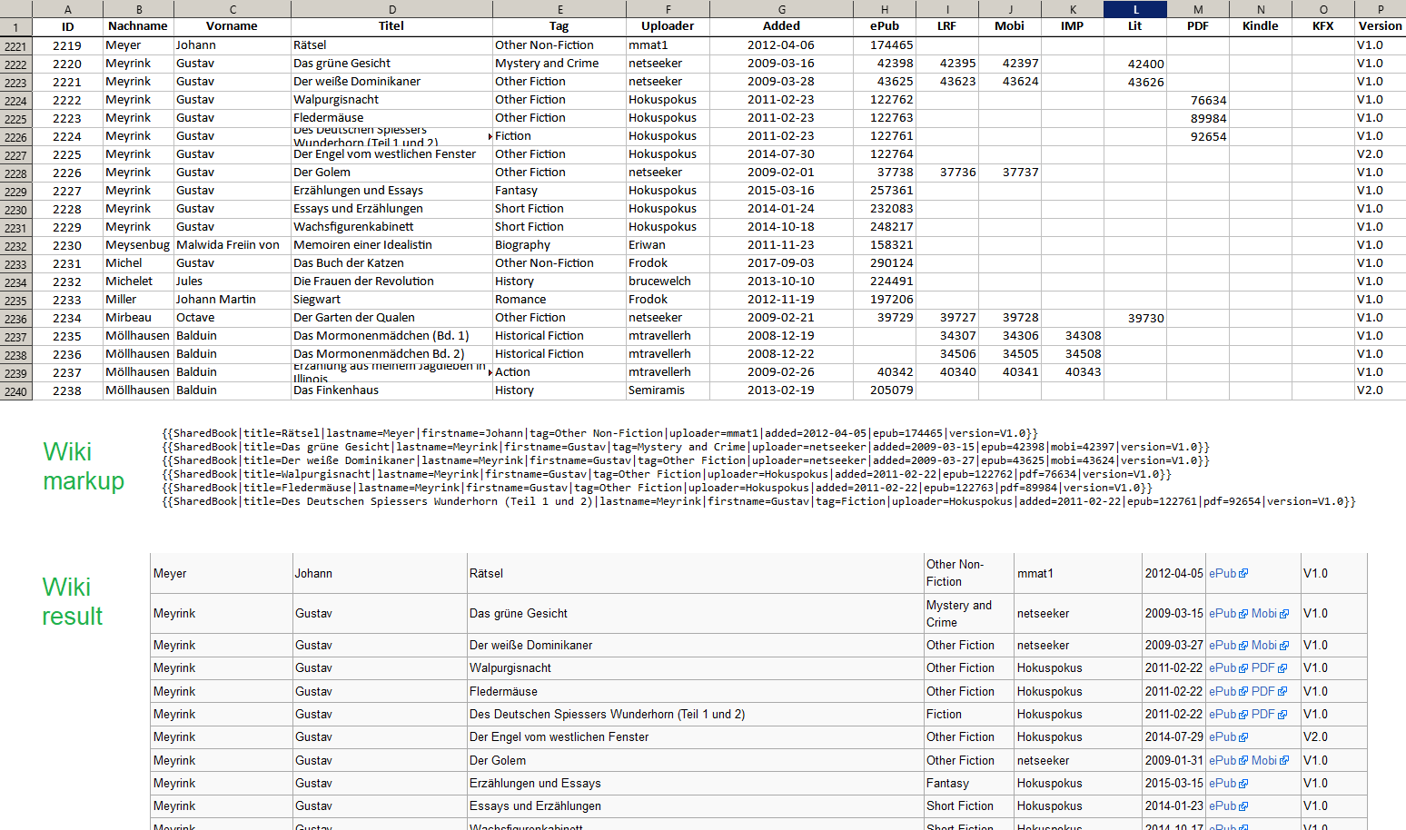Viewport: 1406px width, 830px height.
Task: Click the PDF value cell 76634
Action: point(1197,100)
